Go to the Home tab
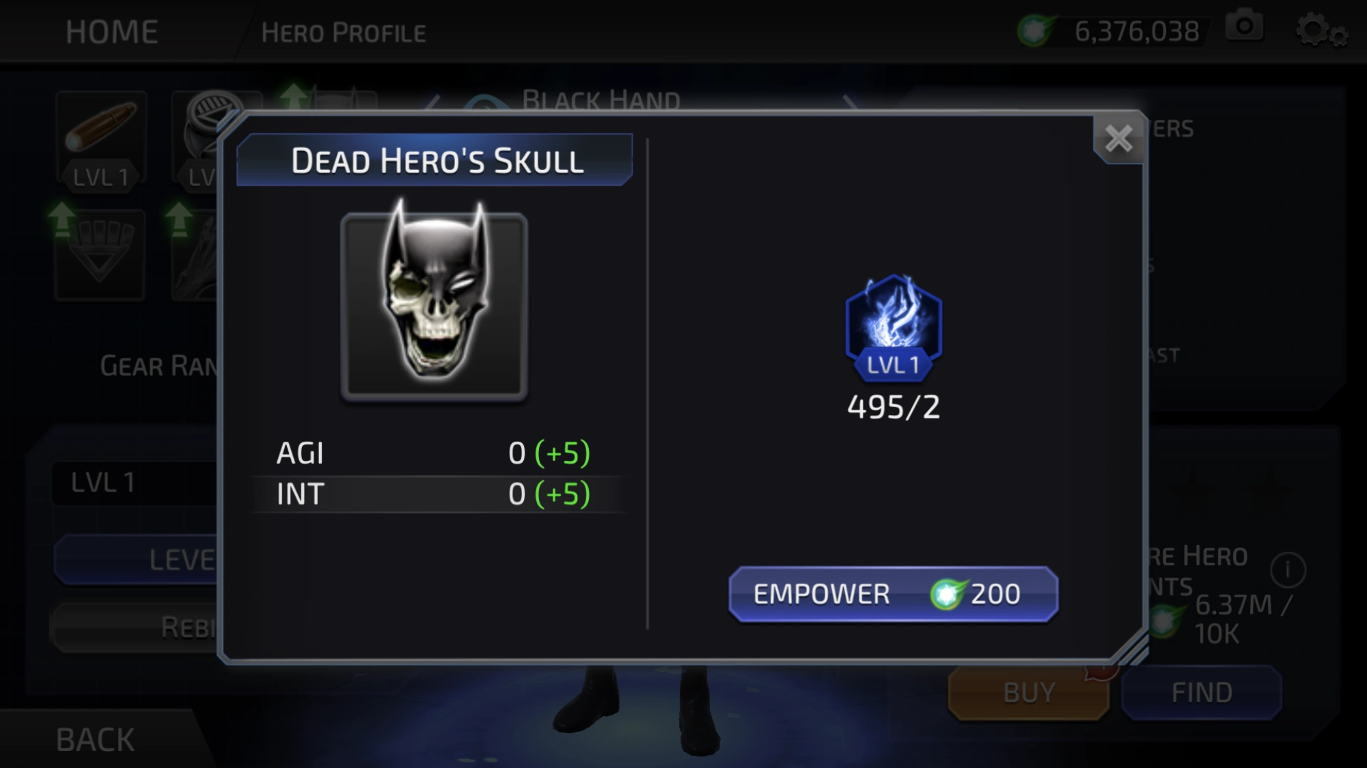Viewport: 1367px width, 768px height. (112, 32)
